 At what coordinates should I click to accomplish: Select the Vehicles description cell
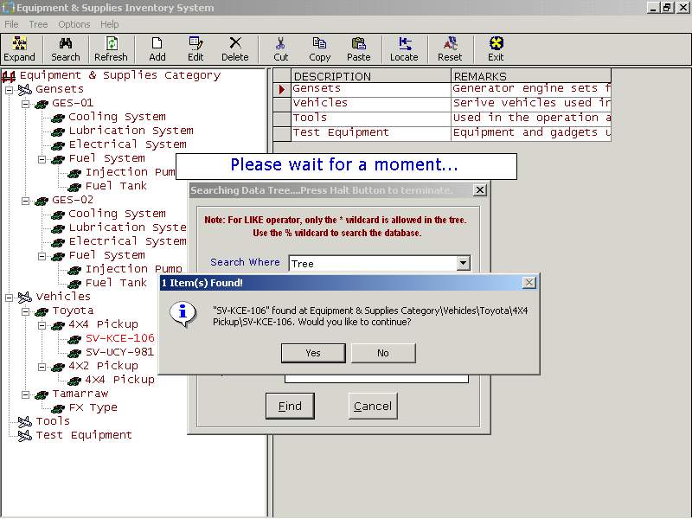371,104
